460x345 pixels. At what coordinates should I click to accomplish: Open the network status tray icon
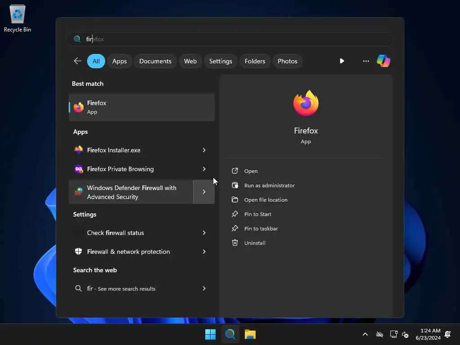click(394, 334)
